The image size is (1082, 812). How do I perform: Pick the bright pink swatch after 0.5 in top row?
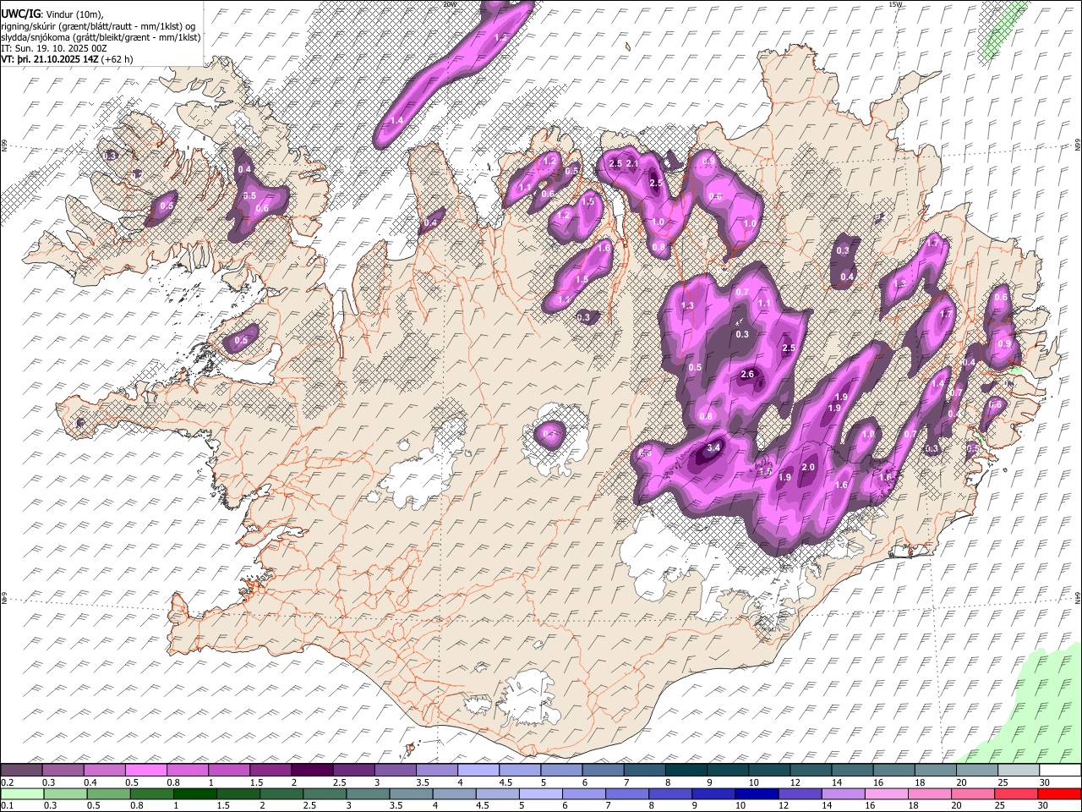(x=146, y=770)
